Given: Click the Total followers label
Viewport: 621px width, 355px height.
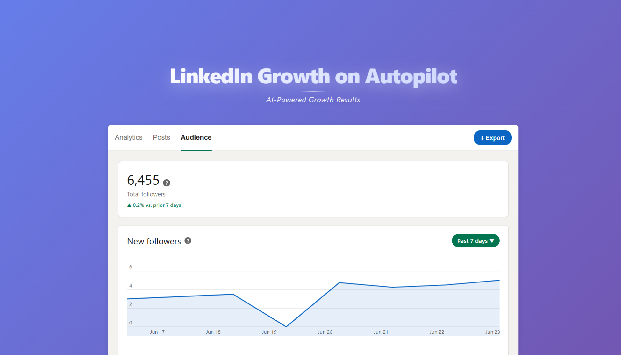Looking at the screenshot, I should click(146, 194).
